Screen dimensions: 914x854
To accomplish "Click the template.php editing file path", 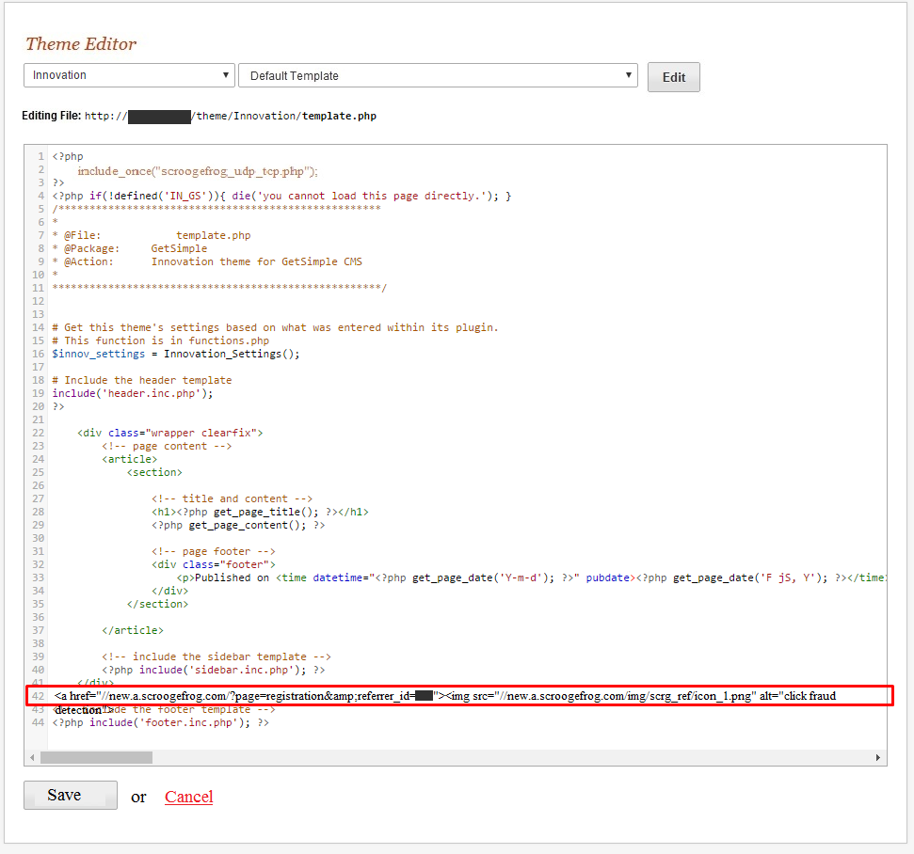I will pos(231,116).
